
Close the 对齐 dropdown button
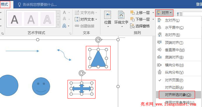tap(164, 13)
